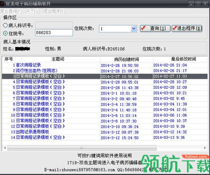210x175 pixels.
Task: Click the 住院号 field containing 086203
Action: click(x=54, y=33)
